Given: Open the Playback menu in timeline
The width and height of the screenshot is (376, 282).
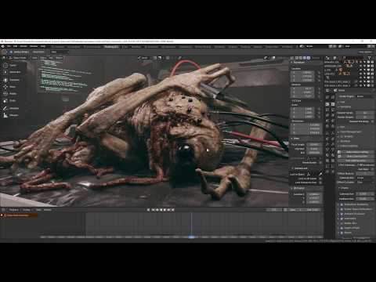Looking at the screenshot, I should click(x=14, y=210).
